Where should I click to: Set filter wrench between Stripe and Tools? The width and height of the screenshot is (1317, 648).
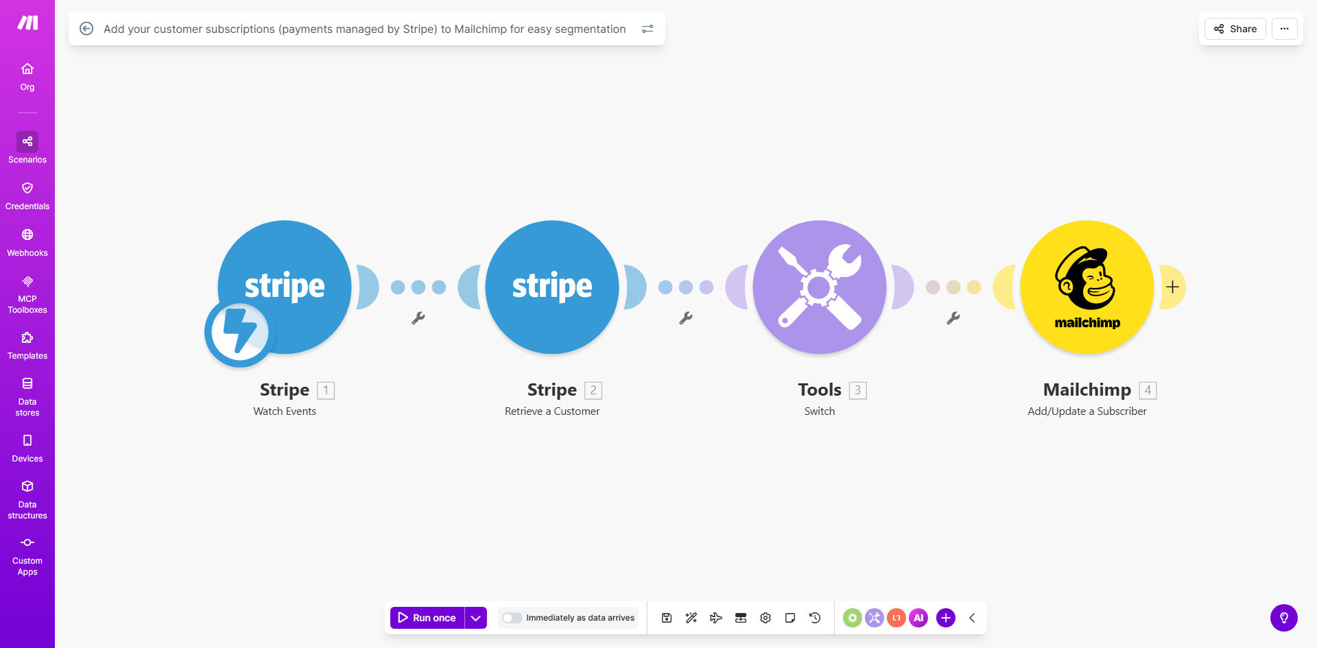coord(686,318)
